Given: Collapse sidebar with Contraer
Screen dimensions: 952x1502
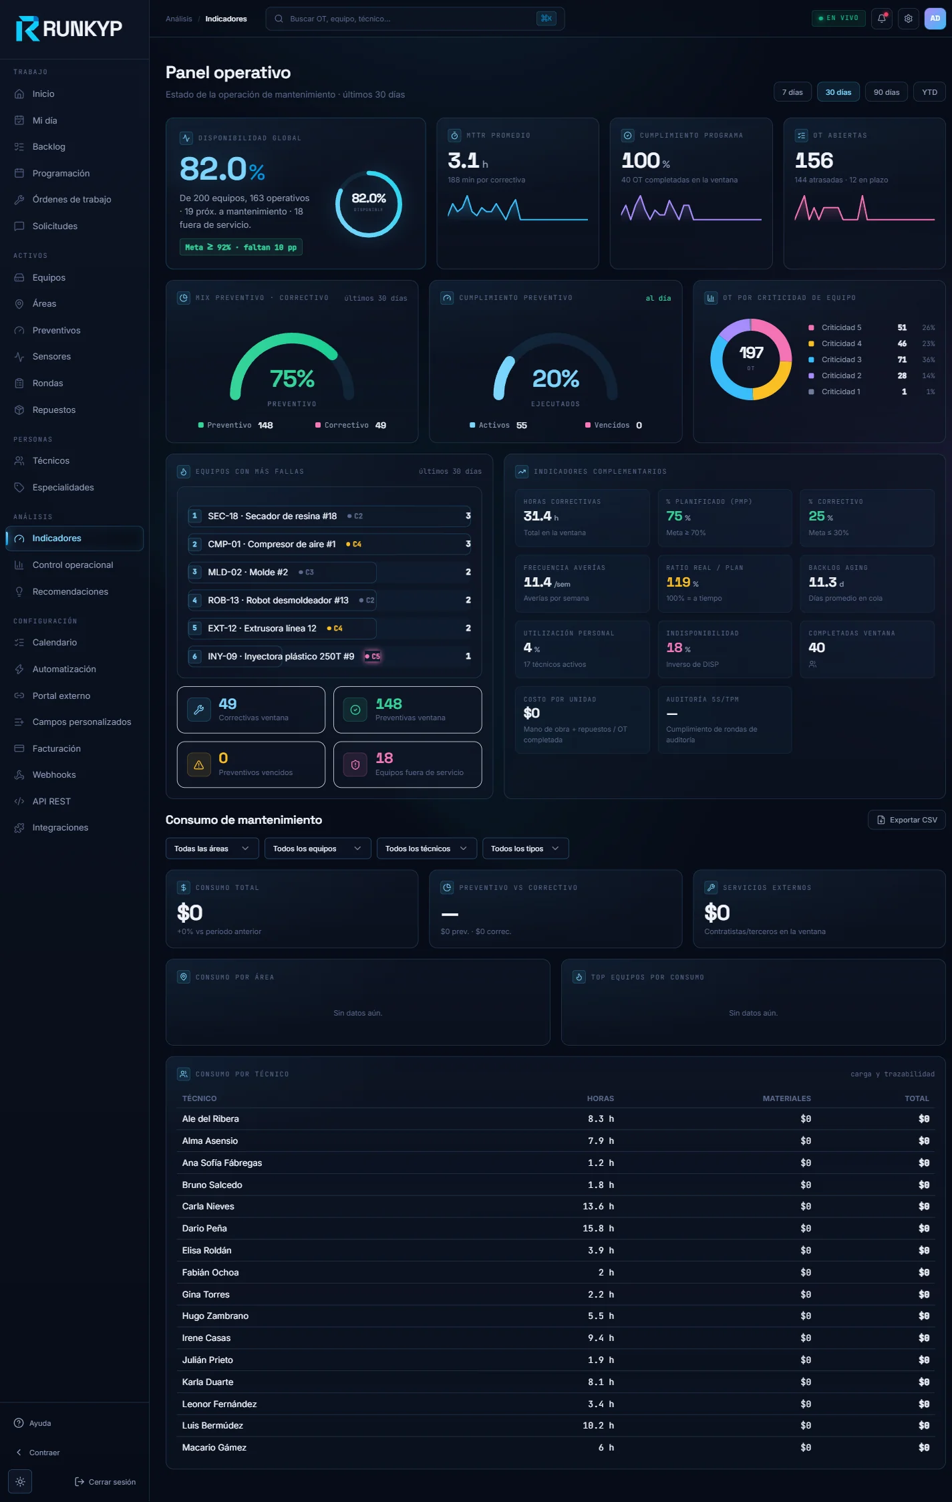Looking at the screenshot, I should tap(38, 1452).
